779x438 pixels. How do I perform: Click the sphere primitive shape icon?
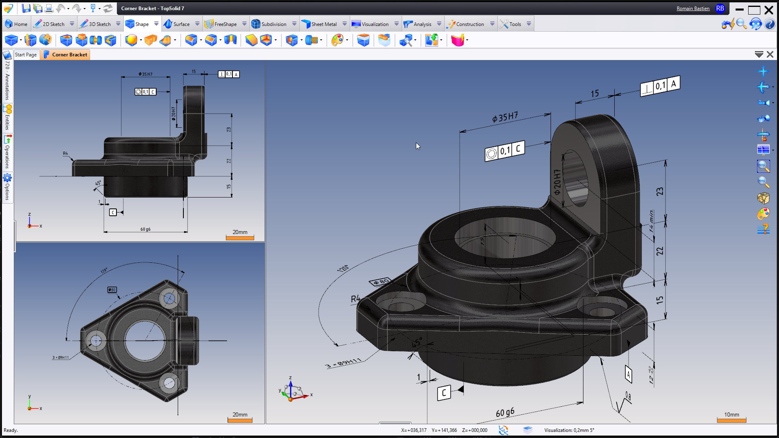tap(131, 40)
